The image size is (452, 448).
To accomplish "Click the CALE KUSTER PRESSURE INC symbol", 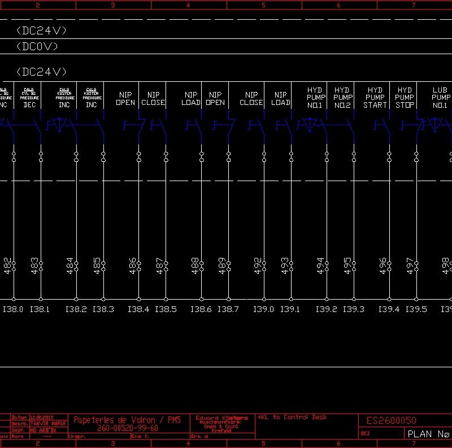I will pyautogui.click(x=63, y=124).
